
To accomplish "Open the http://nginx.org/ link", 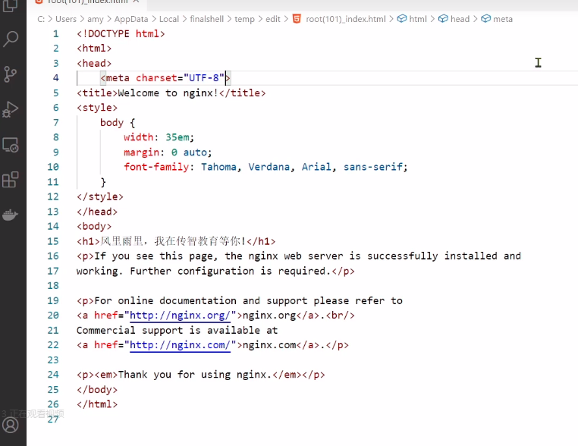I will point(180,316).
